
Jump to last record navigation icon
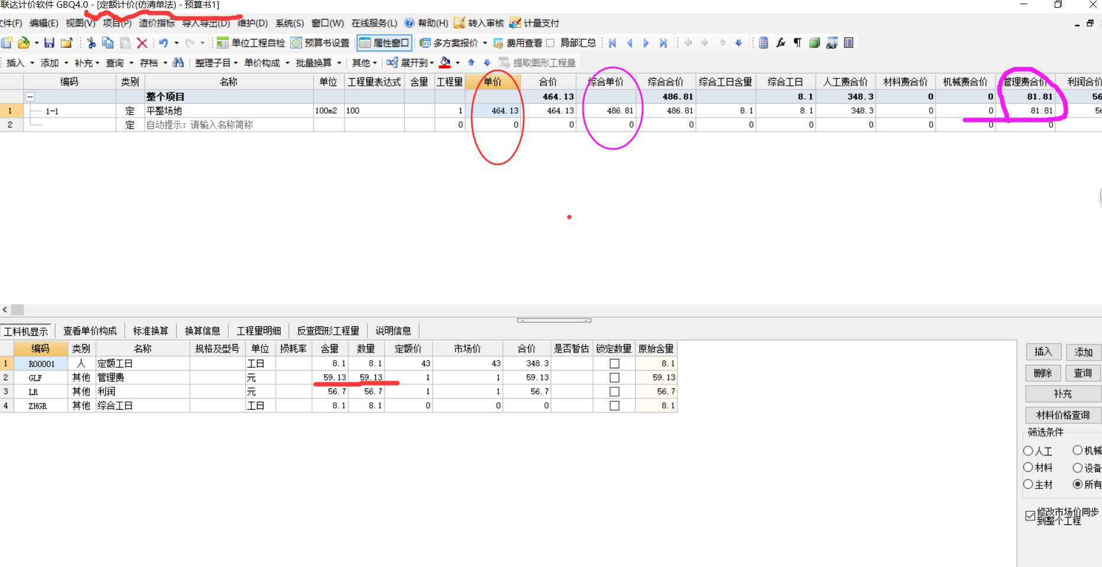(x=663, y=43)
